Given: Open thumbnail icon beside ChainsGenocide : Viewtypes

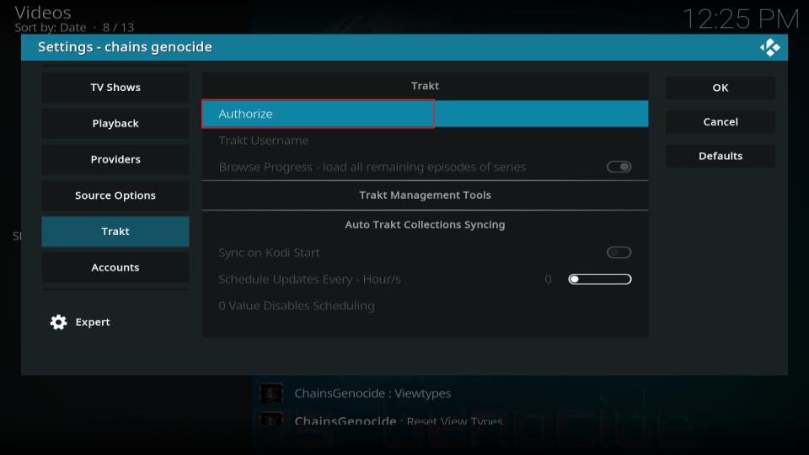Looking at the screenshot, I should coord(271,393).
